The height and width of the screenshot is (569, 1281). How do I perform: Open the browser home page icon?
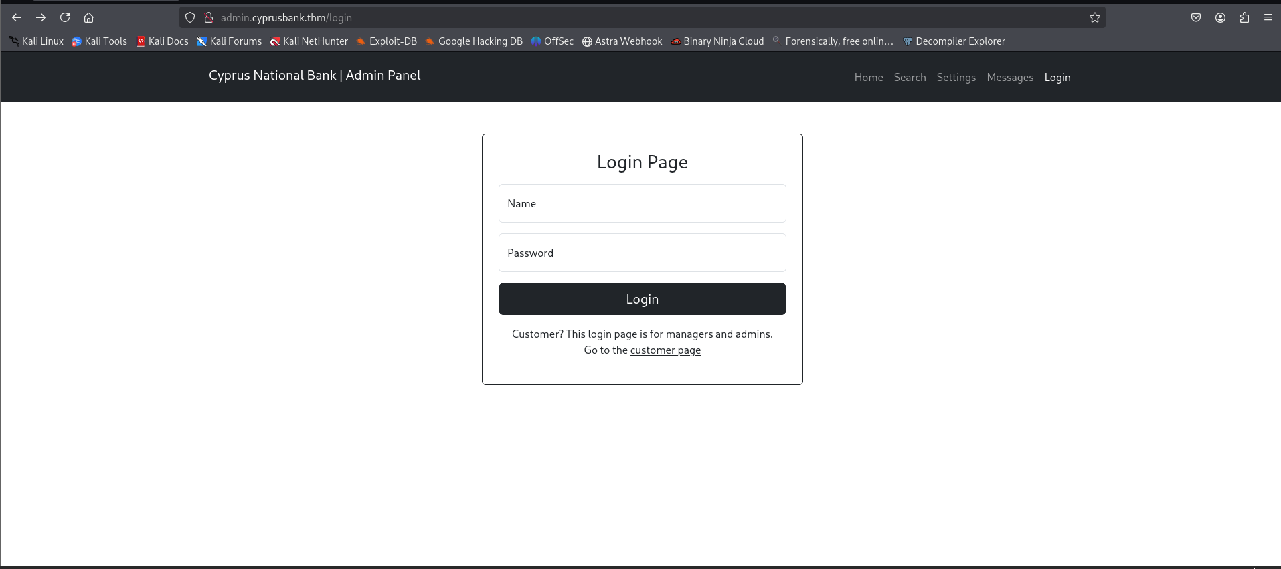pyautogui.click(x=89, y=18)
